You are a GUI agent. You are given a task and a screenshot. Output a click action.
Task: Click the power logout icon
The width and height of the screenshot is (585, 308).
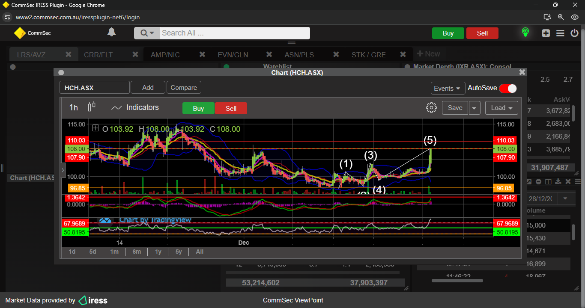(x=574, y=33)
